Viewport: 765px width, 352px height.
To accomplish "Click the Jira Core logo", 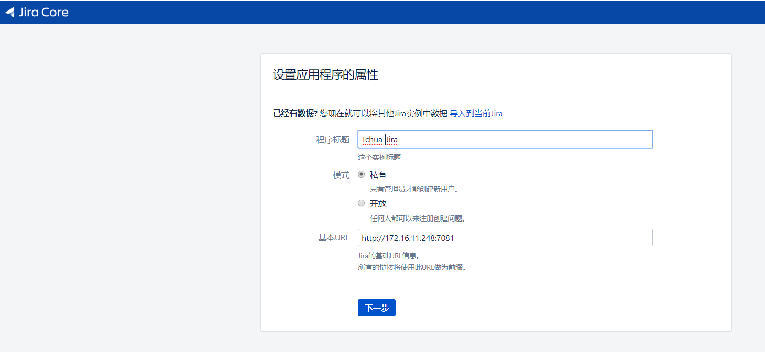I will coord(37,12).
